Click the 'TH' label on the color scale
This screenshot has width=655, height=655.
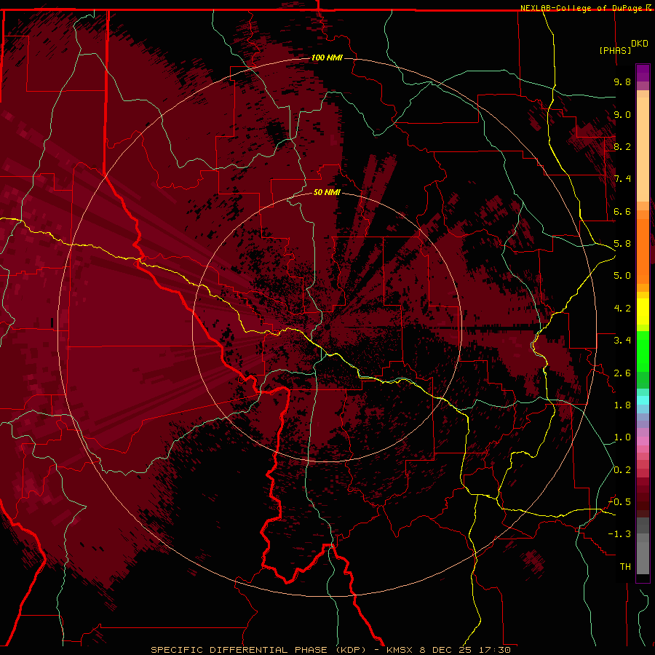pos(625,567)
